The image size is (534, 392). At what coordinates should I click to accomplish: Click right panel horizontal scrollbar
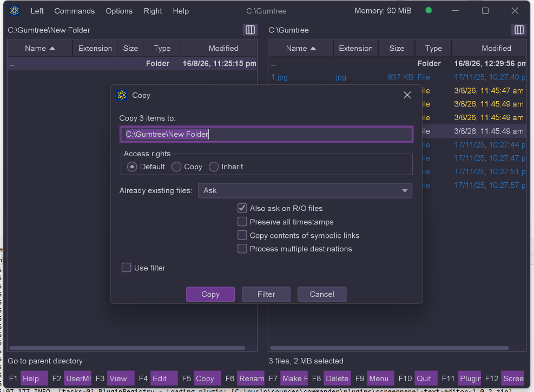click(389, 348)
